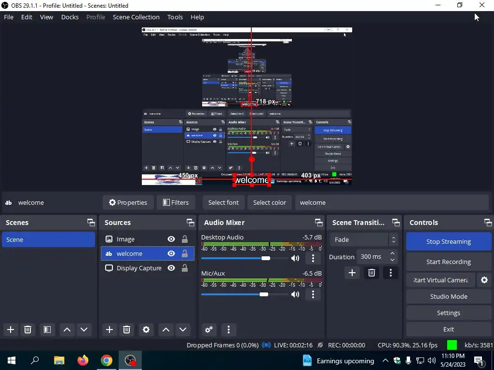Open Firefox from the taskbar
Viewport: 494px width, 370px height.
(83, 360)
